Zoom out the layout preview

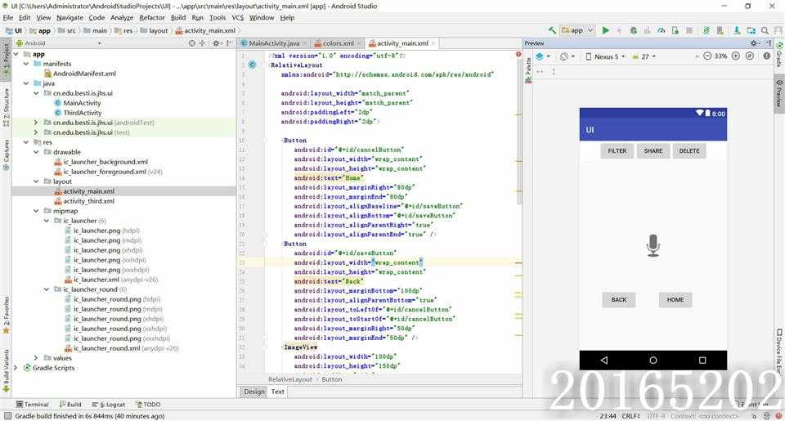coord(706,56)
